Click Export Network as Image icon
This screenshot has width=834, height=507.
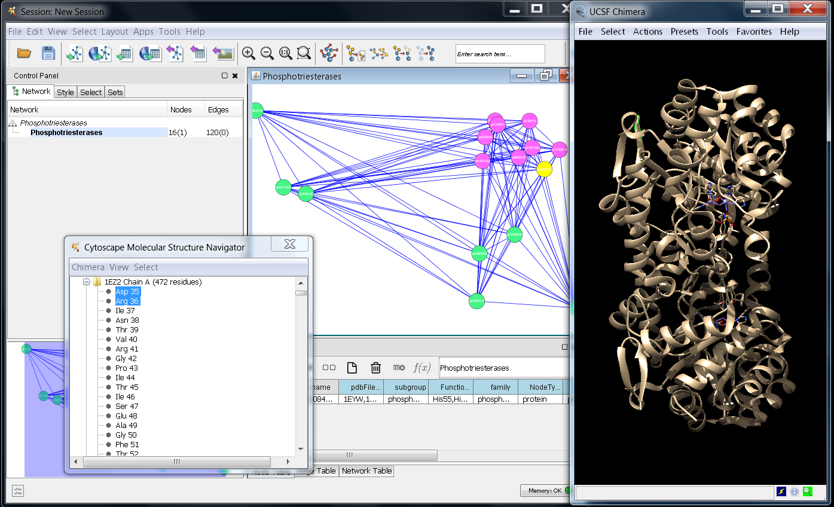click(x=223, y=54)
